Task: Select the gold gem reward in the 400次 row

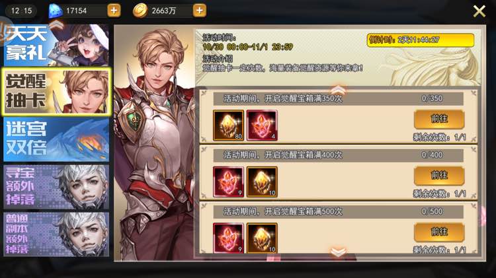Action: 262,182
